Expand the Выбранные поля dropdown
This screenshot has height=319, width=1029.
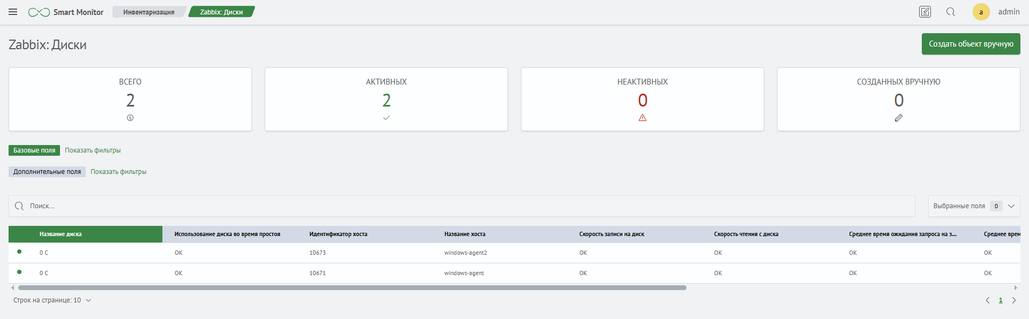click(x=1011, y=206)
